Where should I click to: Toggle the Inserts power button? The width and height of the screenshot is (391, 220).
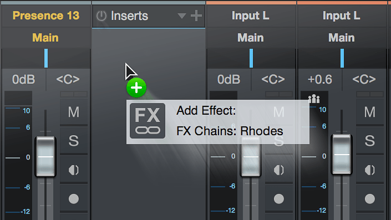coord(101,16)
